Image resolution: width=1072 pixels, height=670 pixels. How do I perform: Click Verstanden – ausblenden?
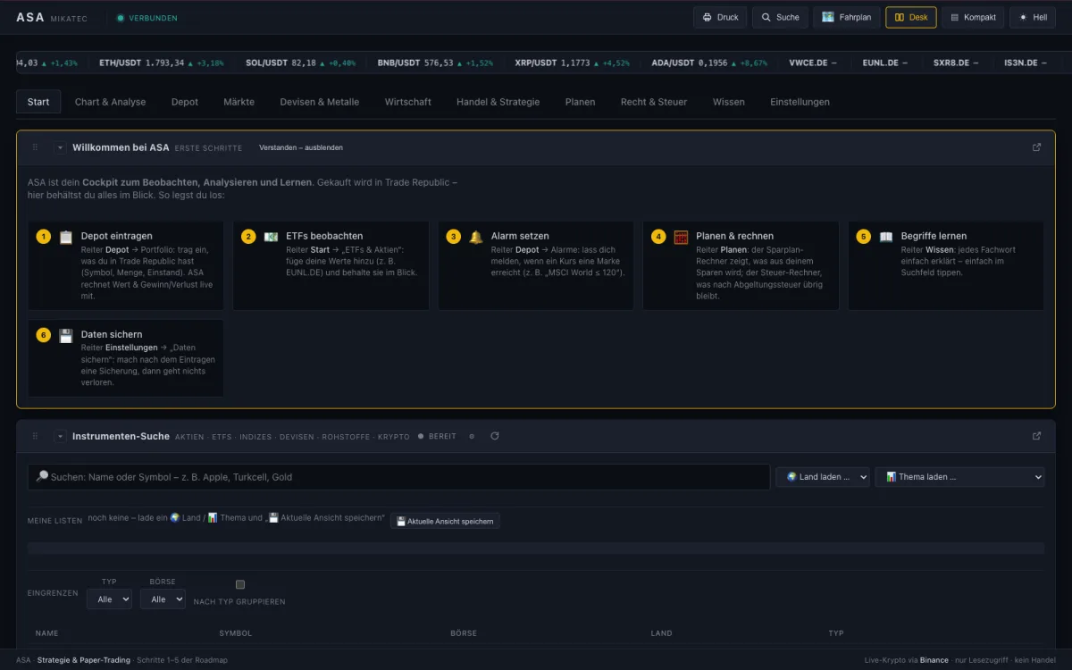click(x=301, y=147)
